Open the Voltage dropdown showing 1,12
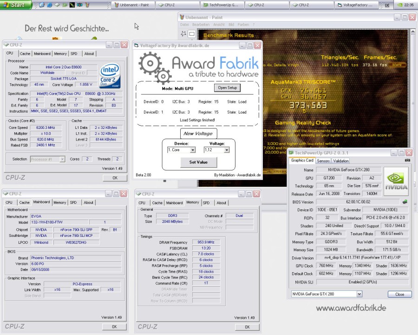The width and height of the screenshot is (418, 335). [227, 150]
